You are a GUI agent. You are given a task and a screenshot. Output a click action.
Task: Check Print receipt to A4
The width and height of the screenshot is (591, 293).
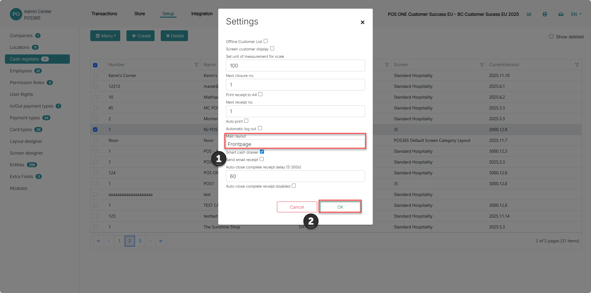(x=260, y=94)
